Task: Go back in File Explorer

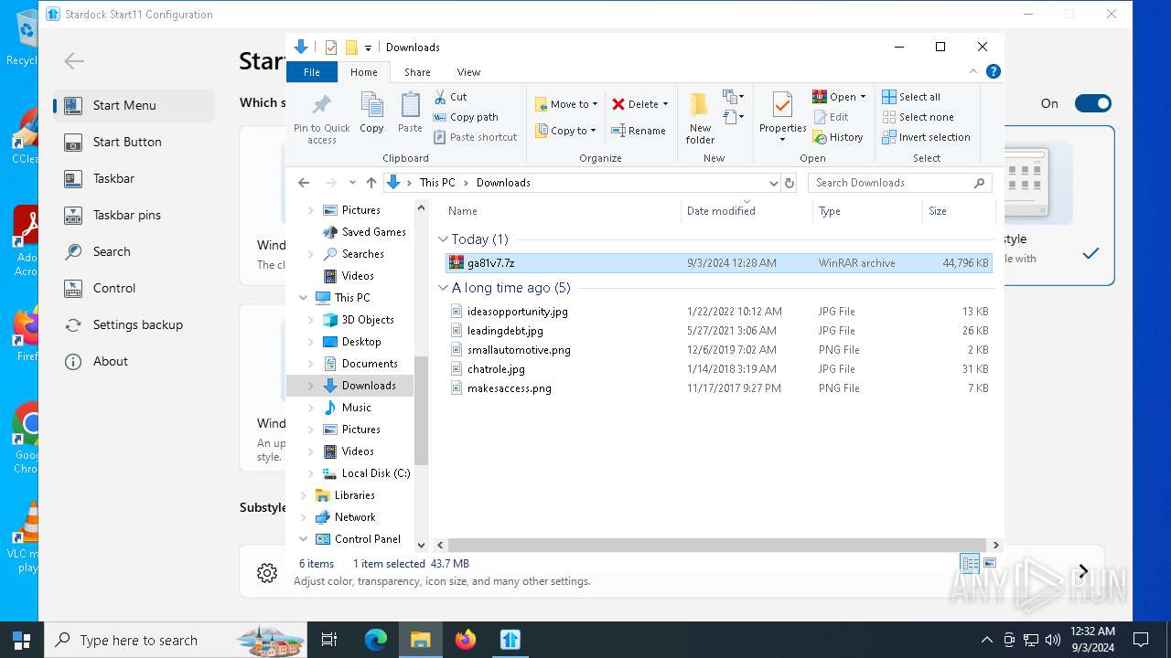Action: 304,183
